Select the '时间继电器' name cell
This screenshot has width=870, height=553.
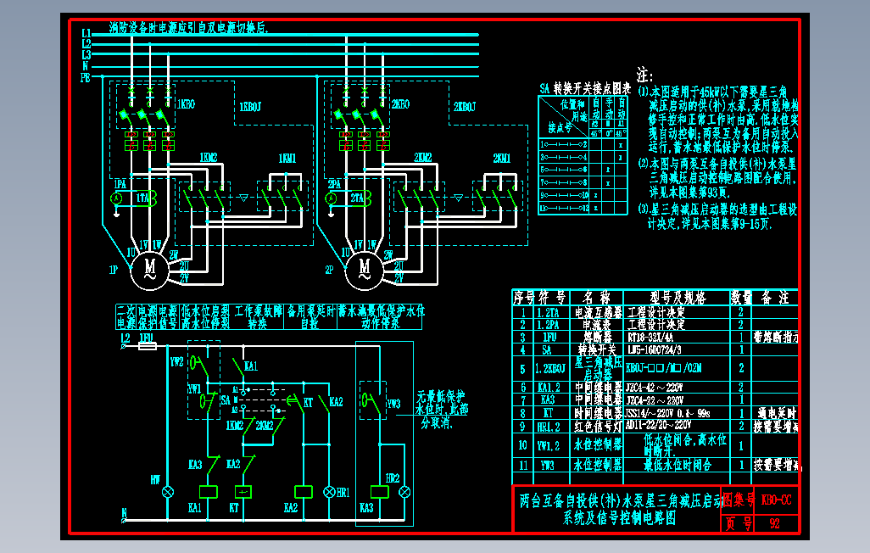click(x=598, y=413)
